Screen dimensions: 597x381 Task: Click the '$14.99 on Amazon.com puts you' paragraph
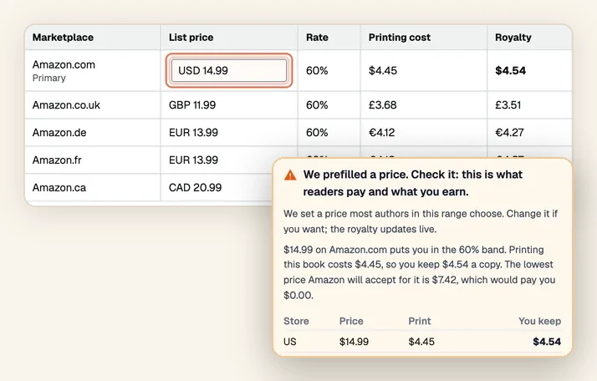point(419,272)
